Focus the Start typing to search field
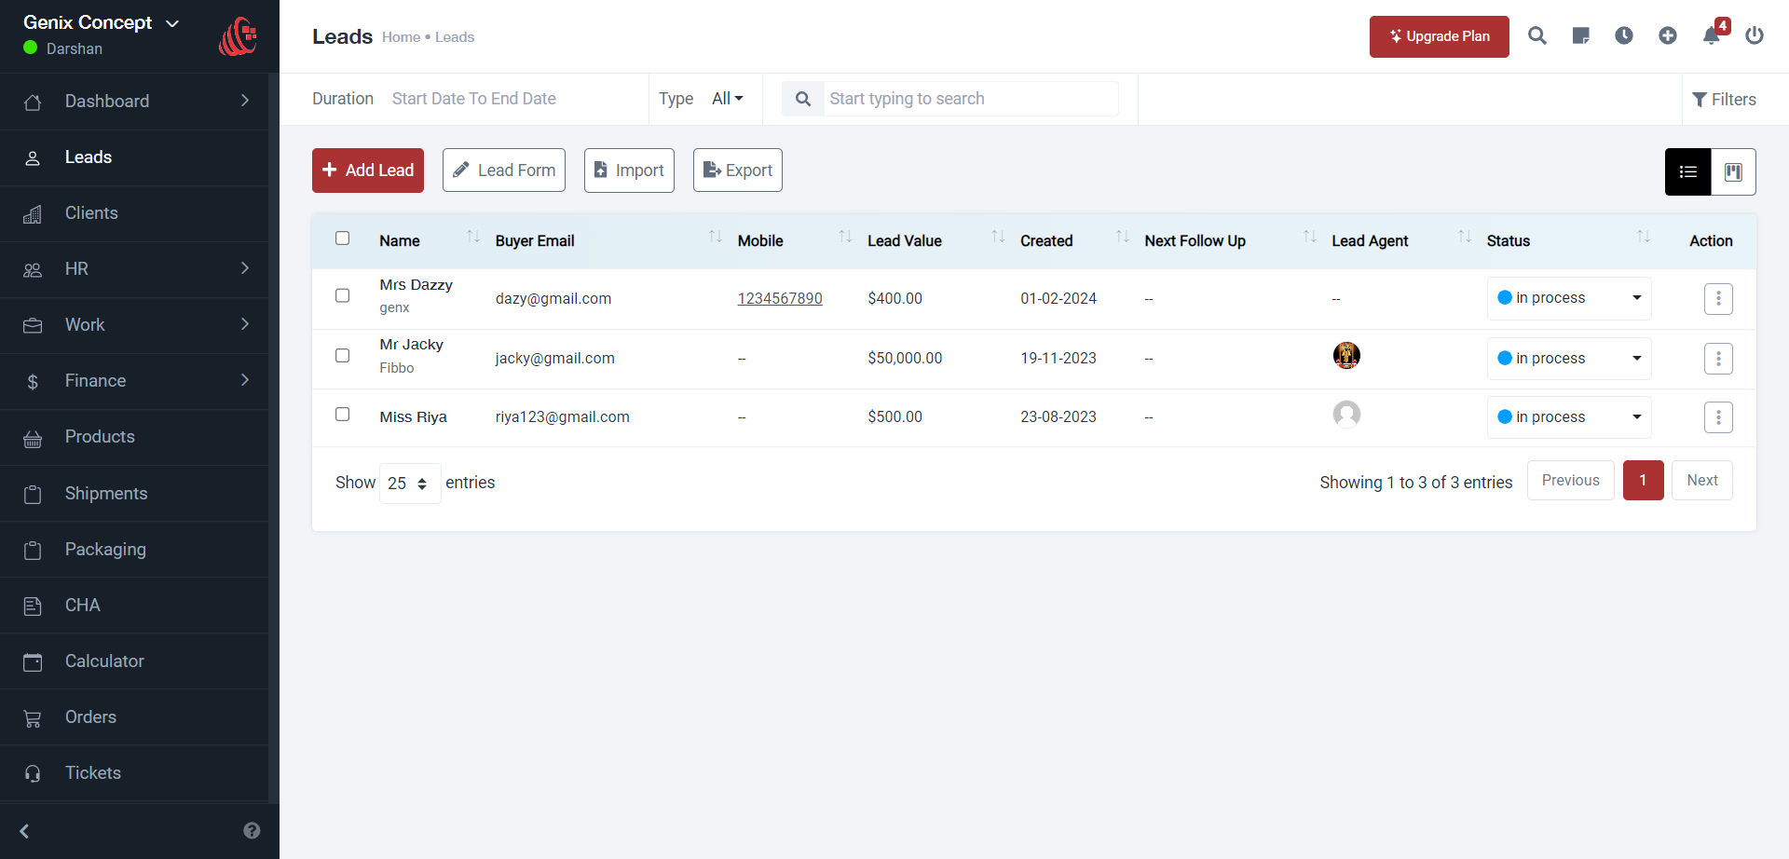Screen dimensions: 1789x859 click(971, 99)
